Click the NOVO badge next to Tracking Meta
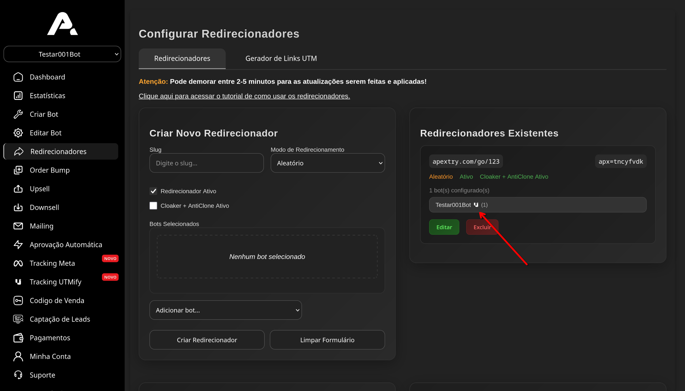The width and height of the screenshot is (685, 391). click(110, 258)
